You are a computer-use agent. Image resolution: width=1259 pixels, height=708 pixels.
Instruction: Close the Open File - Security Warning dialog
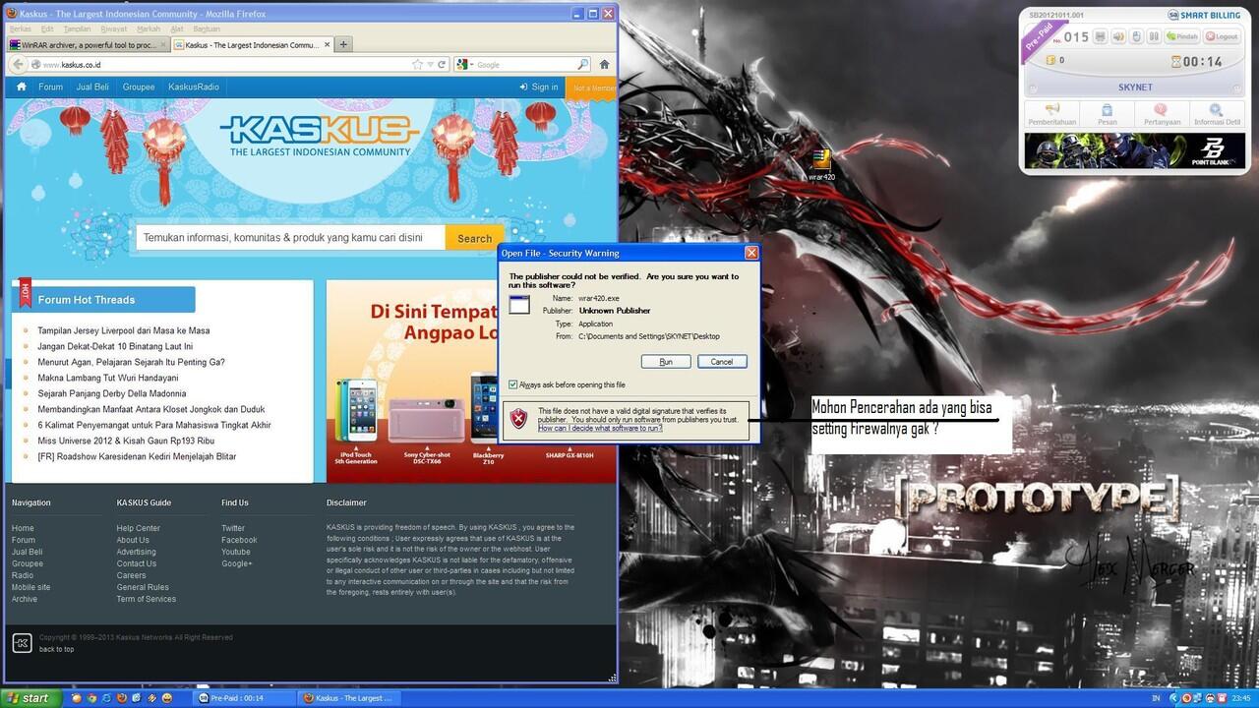(x=751, y=253)
